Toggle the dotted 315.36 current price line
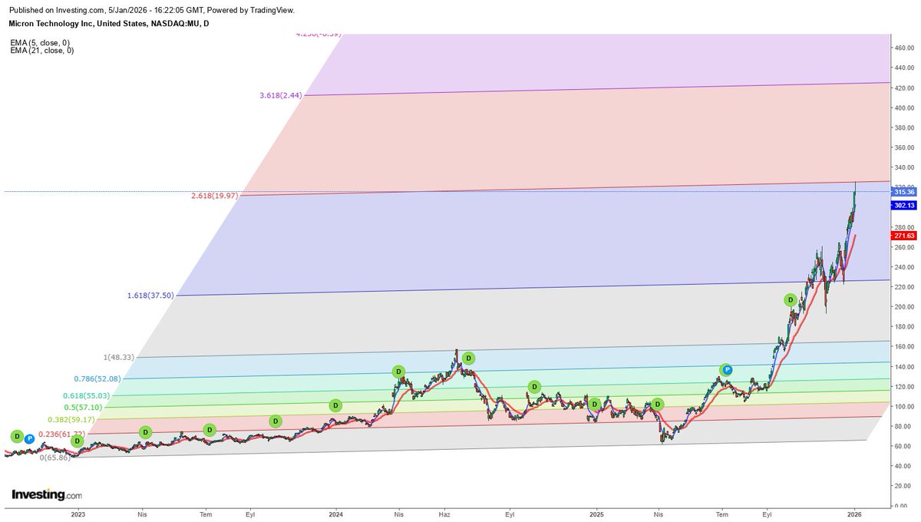Image resolution: width=921 pixels, height=522 pixels. click(460, 192)
